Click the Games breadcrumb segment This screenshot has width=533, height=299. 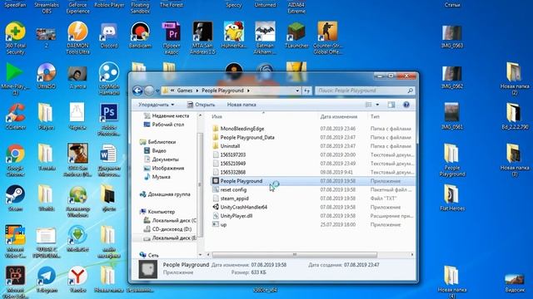tap(185, 91)
